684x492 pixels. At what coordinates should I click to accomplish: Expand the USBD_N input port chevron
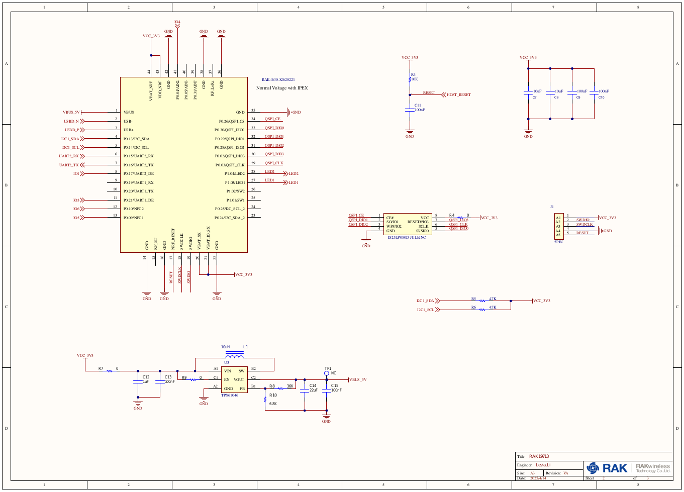tap(82, 121)
